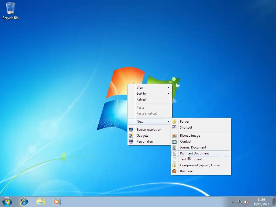Open the View submenu

149,88
